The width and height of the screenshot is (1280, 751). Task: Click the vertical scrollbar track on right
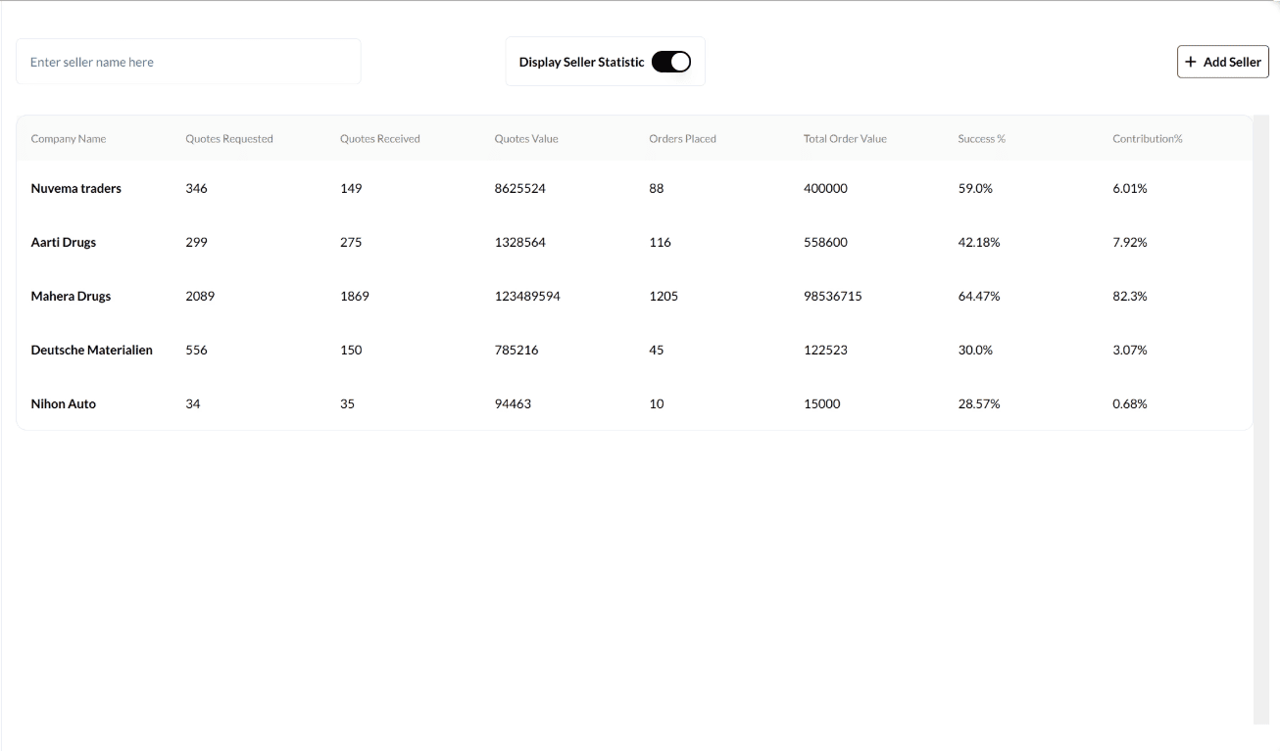coord(1260,490)
